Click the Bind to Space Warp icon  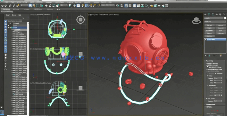pos(18,6)
